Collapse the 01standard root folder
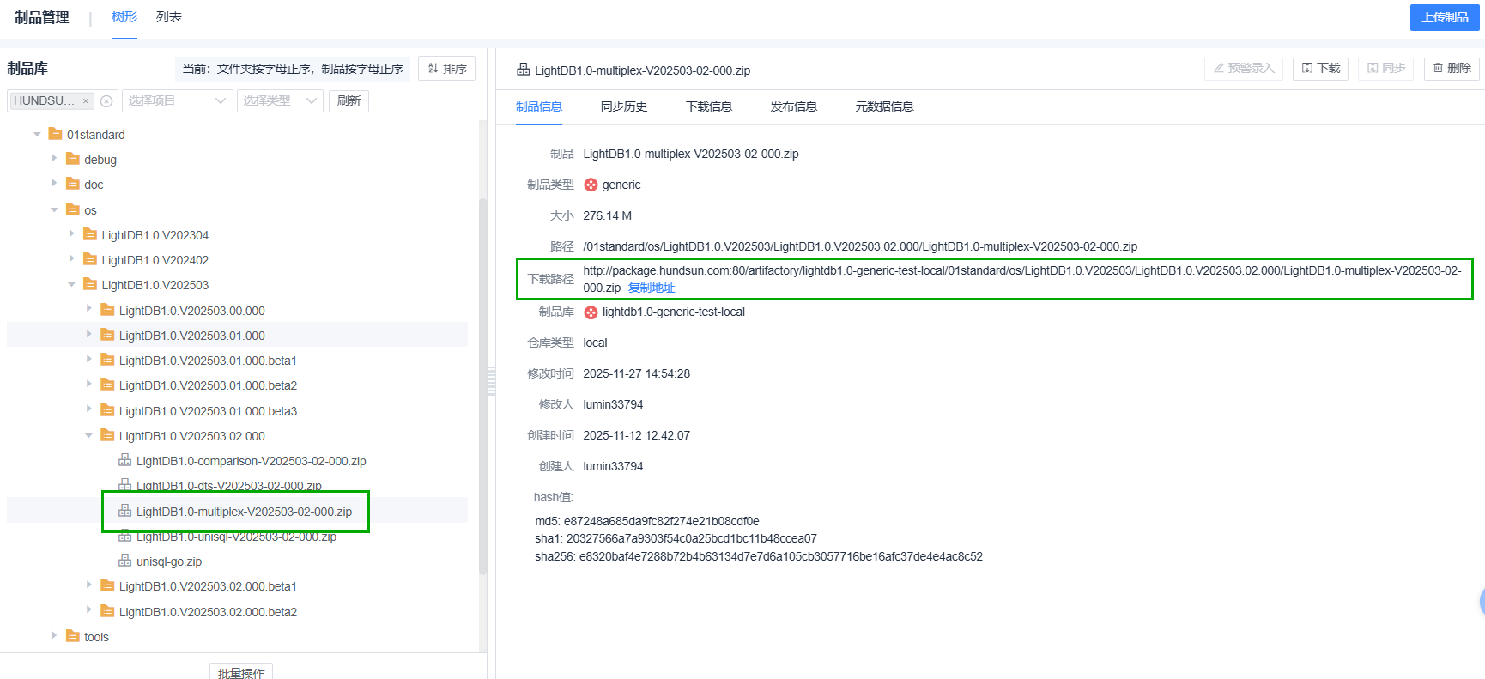This screenshot has width=1485, height=679. 37,135
